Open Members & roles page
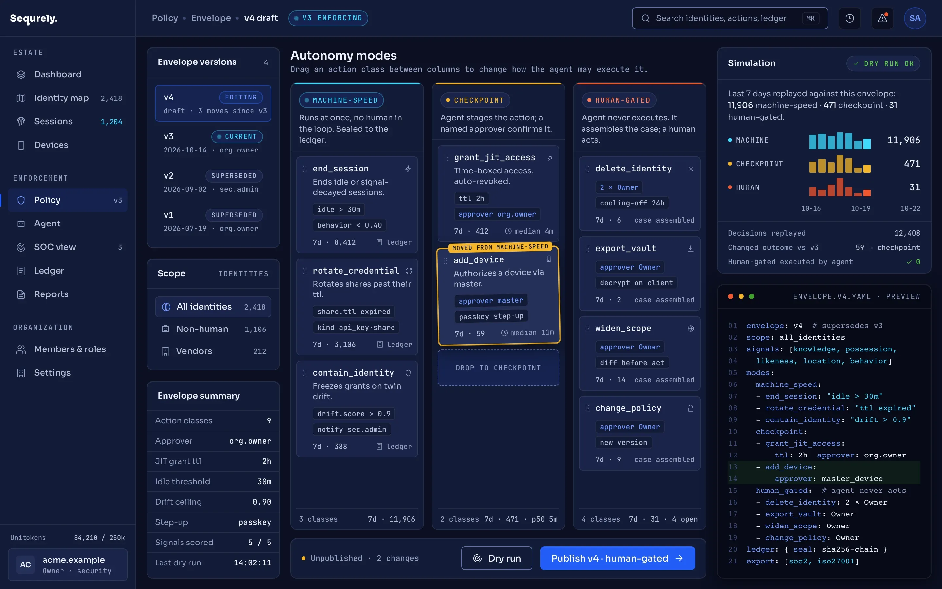This screenshot has height=589, width=942. coord(68,349)
